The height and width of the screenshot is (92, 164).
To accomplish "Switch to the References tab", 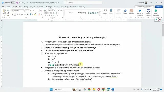I will 40,7.
